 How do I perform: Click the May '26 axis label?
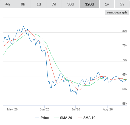12,109
